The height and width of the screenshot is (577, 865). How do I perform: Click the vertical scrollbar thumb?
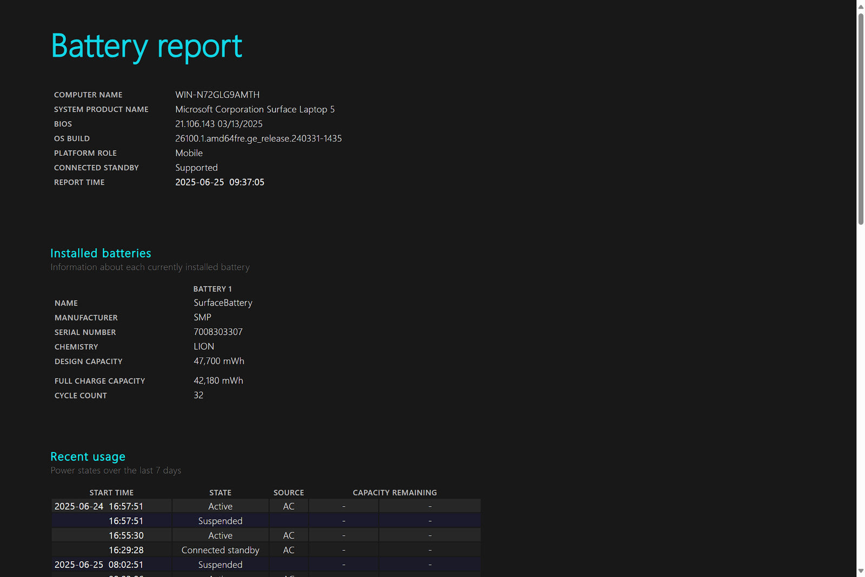(860, 118)
